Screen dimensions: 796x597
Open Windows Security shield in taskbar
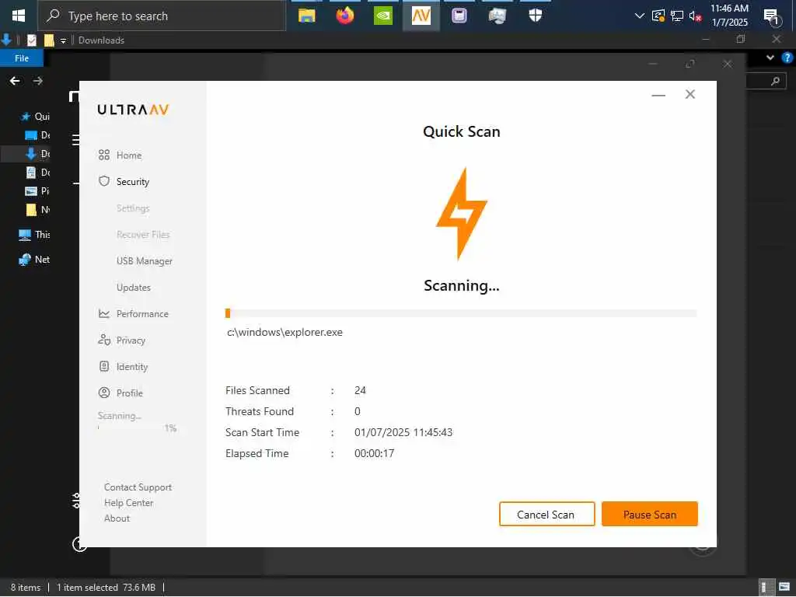click(x=535, y=16)
